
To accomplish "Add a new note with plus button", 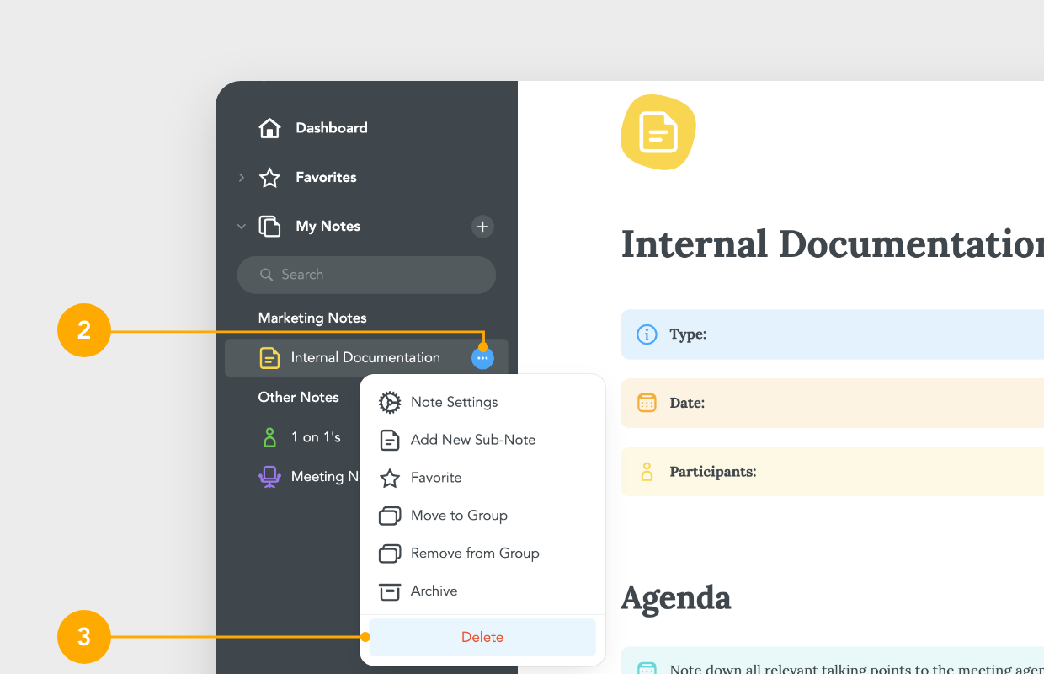I will click(x=482, y=227).
